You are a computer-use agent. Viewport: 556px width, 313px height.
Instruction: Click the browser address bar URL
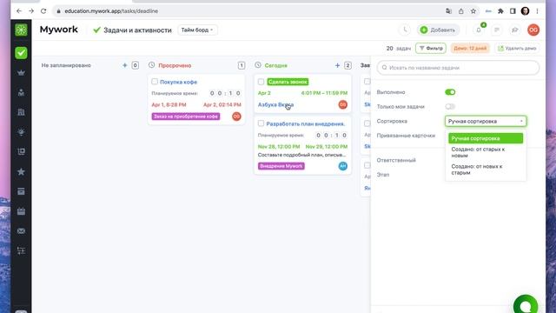pos(111,11)
